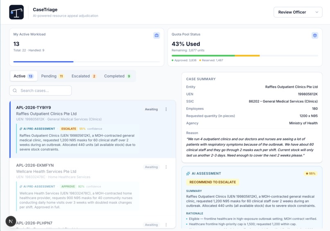This screenshot has height=231, width=330.
Task: Click Awaiting status badge on Wellcare case
Action: 151,167
